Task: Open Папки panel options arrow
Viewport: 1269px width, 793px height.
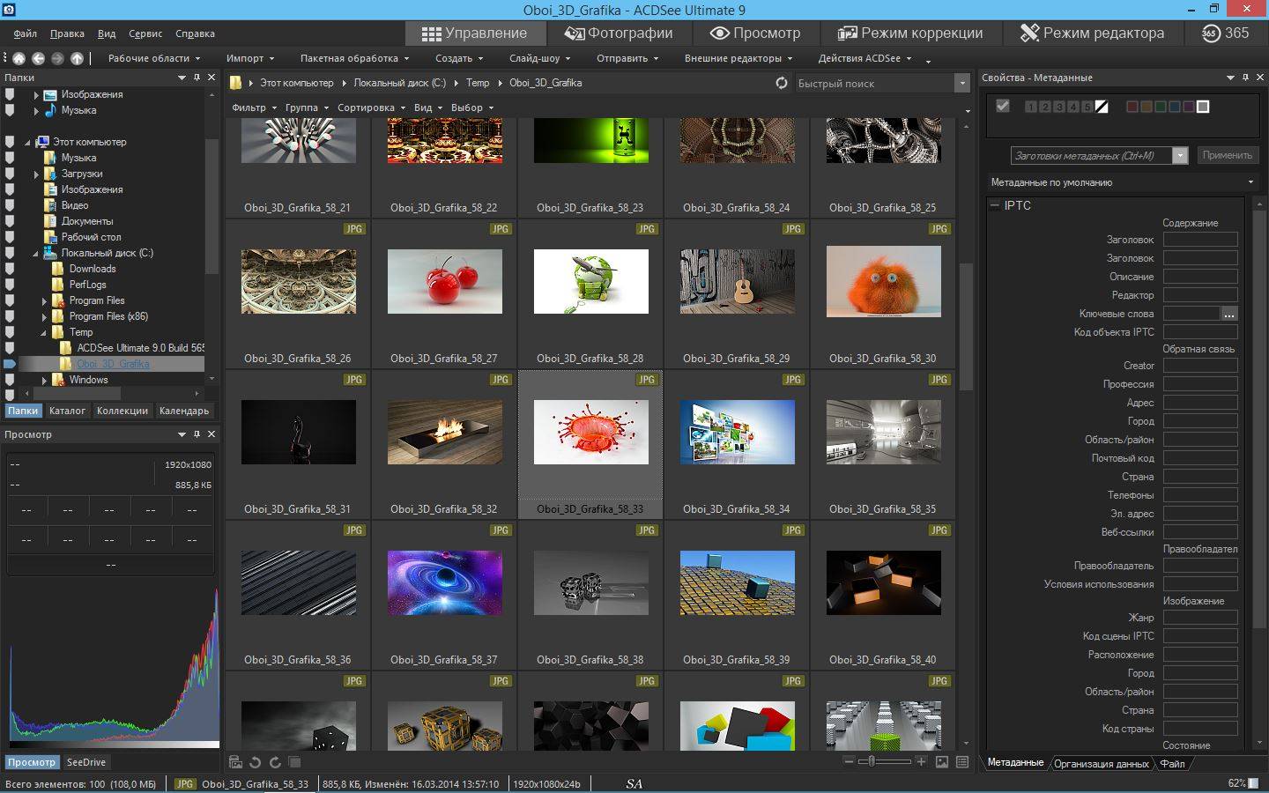Action: (x=182, y=78)
